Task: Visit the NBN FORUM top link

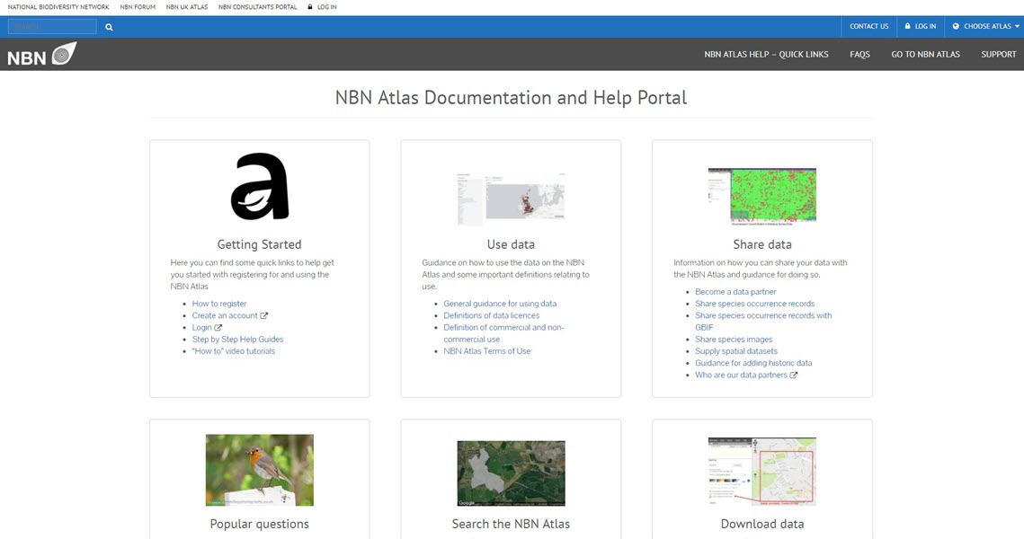Action: 137,6
